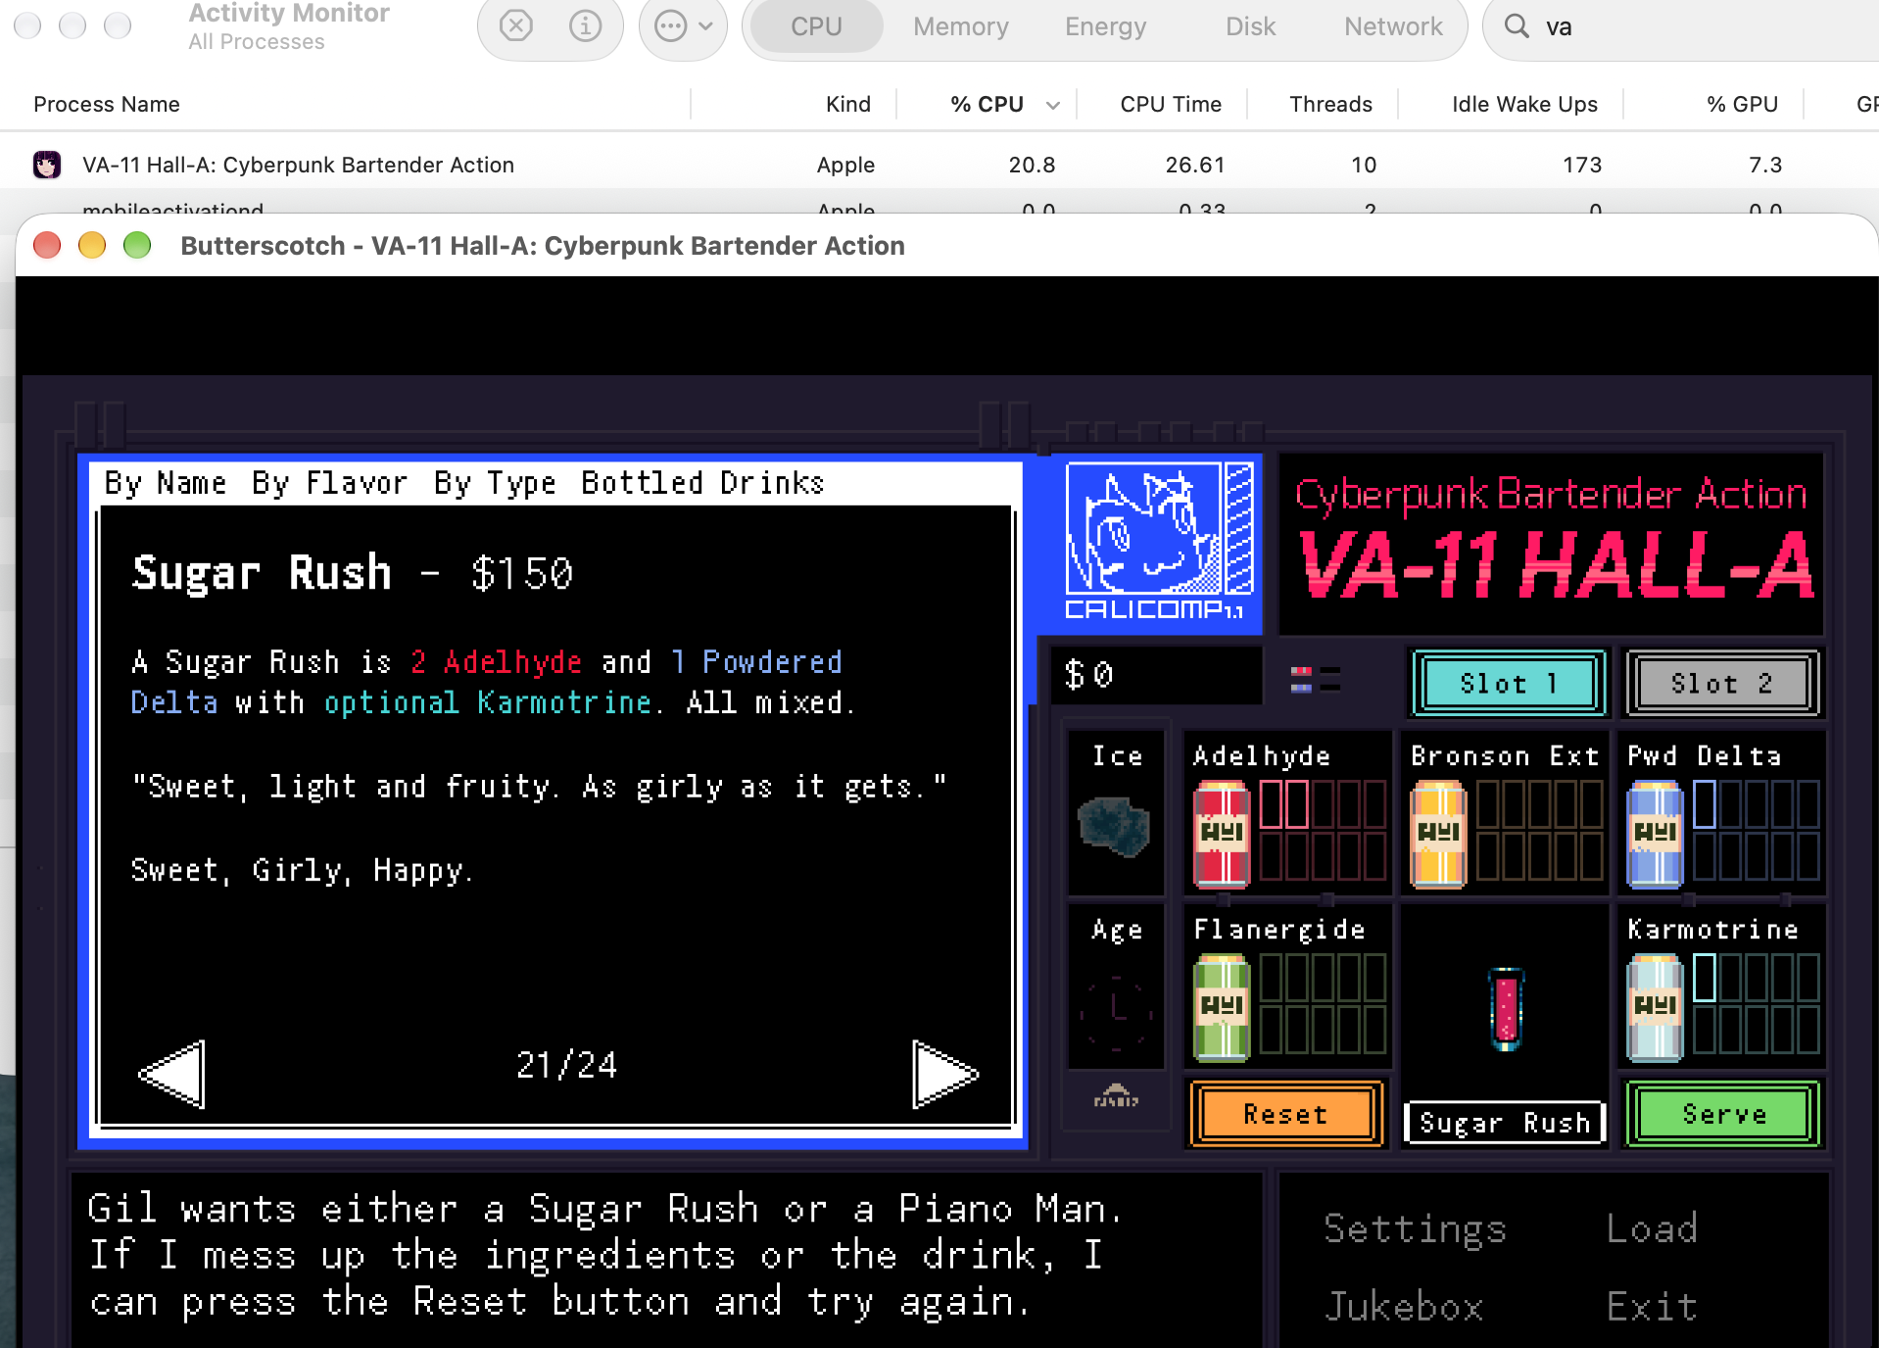Switch to the Disk tab
This screenshot has width=1879, height=1348.
1250,26
